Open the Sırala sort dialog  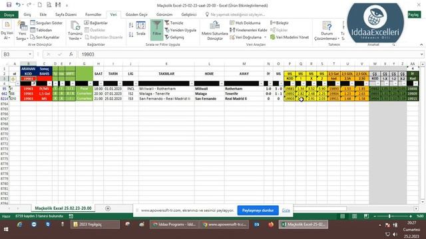click(140, 29)
